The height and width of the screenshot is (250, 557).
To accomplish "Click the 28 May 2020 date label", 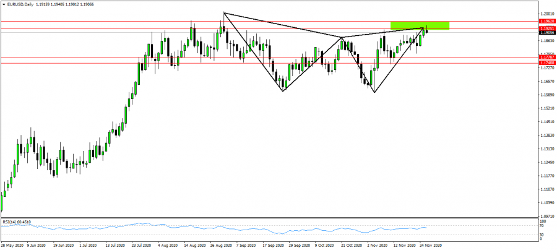I will [x=11, y=245].
